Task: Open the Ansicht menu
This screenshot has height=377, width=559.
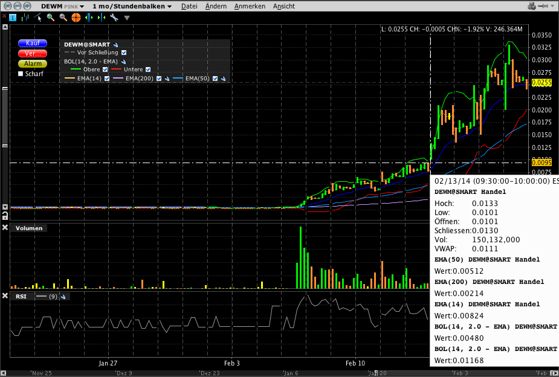Action: click(x=284, y=6)
